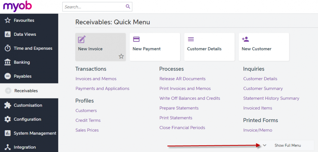
Task: Open Favourites star icon in sidebar
Action: coord(7,20)
